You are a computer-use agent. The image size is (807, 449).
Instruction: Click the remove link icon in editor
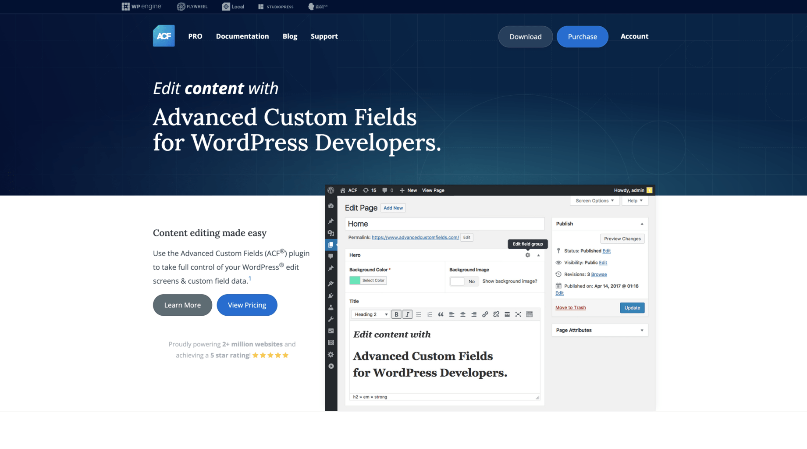(x=496, y=314)
